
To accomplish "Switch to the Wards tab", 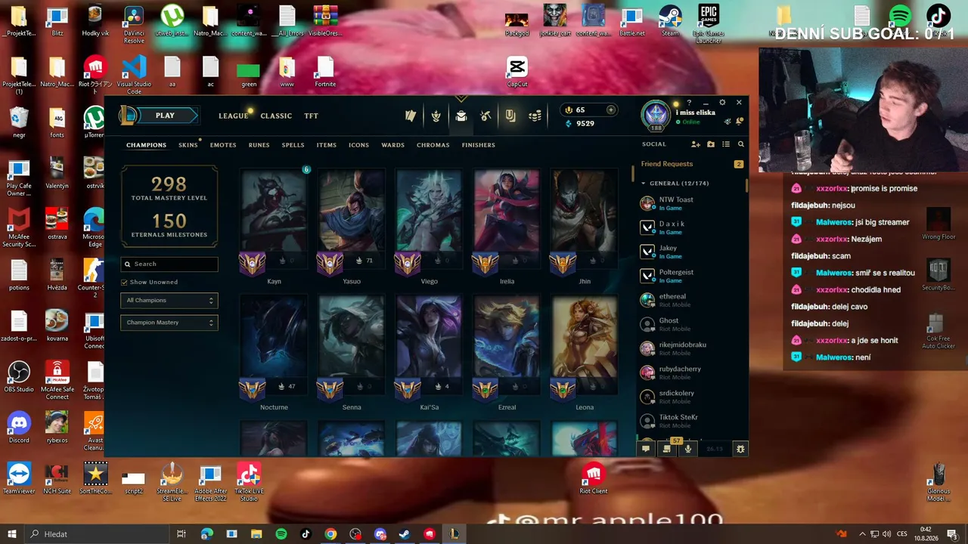I will [393, 145].
